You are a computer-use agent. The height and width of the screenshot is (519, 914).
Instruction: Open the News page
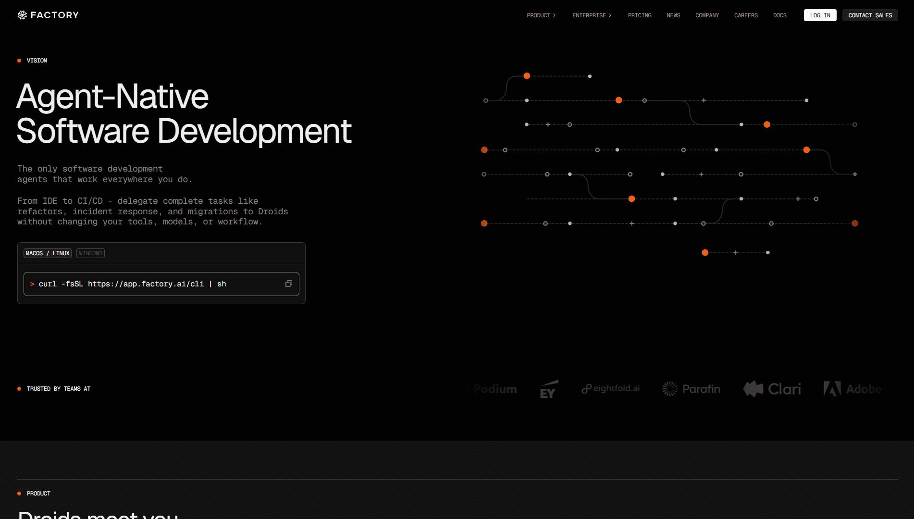click(x=673, y=15)
